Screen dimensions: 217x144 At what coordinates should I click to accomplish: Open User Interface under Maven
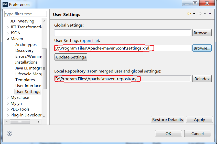[28, 86]
